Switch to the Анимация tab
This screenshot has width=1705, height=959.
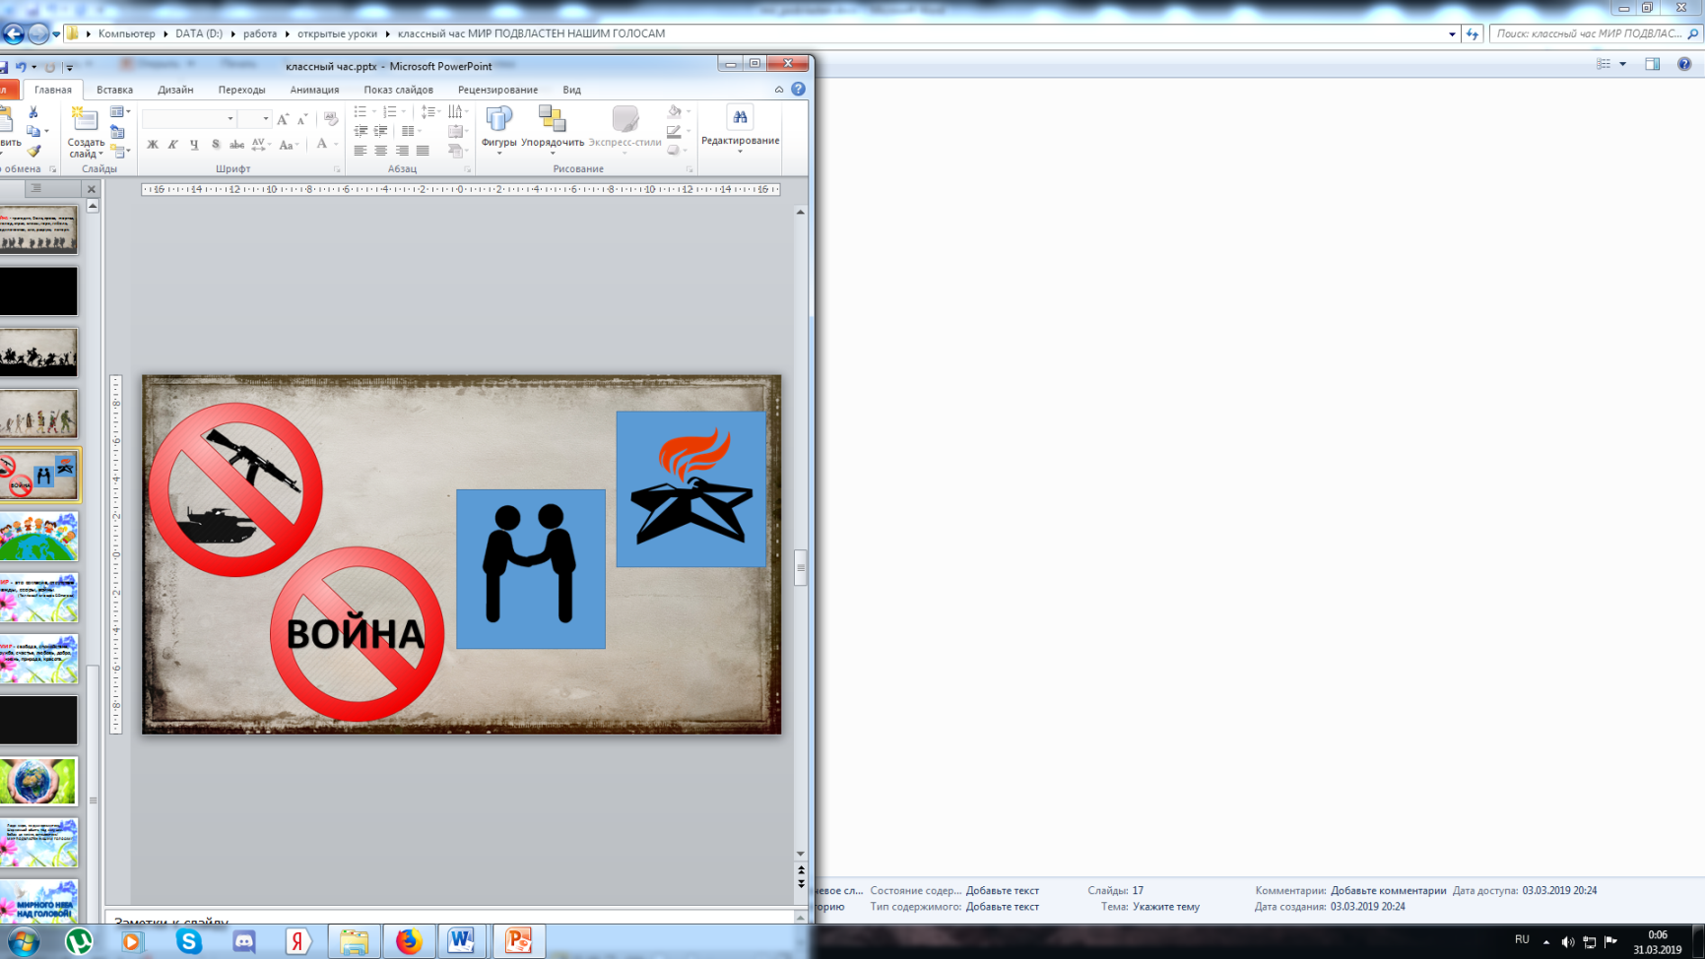coord(314,90)
